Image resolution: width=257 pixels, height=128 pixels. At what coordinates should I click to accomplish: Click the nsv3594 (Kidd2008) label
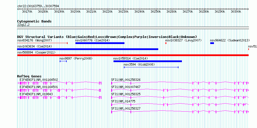pyautogui.click(x=139, y=64)
